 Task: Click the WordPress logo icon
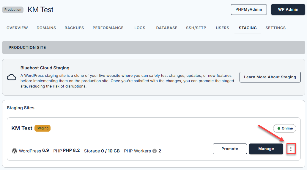coord(14,151)
